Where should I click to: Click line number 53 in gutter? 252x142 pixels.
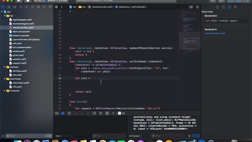(60, 78)
